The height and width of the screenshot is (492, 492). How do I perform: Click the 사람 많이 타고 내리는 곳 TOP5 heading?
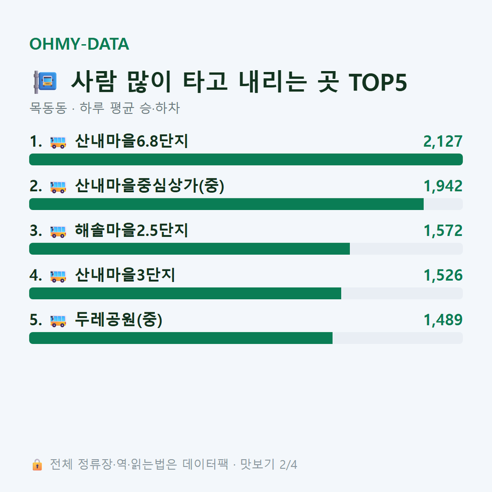[x=239, y=82]
